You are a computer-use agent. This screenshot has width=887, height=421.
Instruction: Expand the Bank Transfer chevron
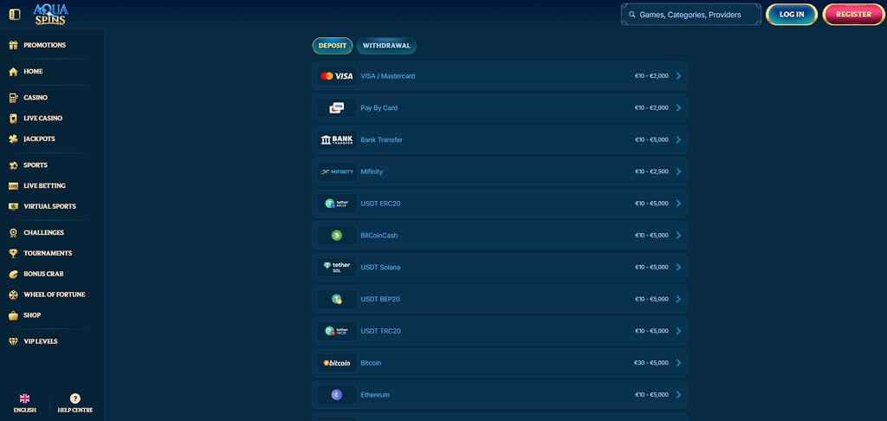click(x=679, y=139)
